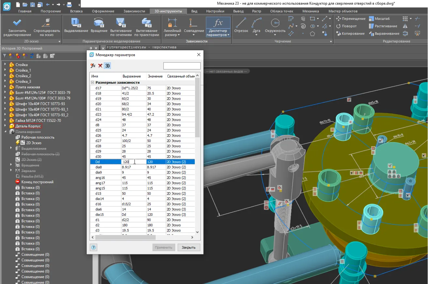
Task: Switch to the Зависимости ribbon tab
Action: pyautogui.click(x=134, y=11)
